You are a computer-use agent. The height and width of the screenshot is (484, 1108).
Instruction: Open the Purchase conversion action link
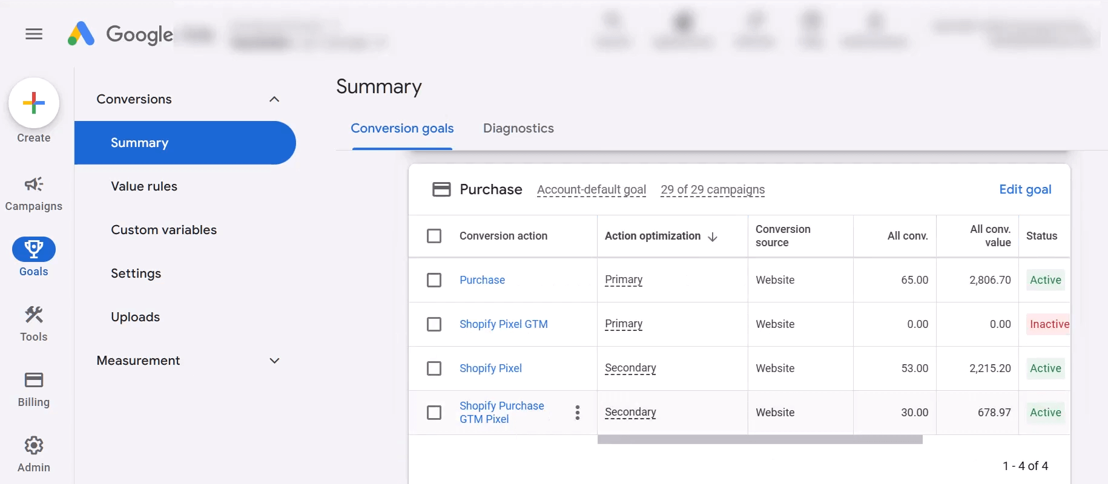tap(482, 280)
